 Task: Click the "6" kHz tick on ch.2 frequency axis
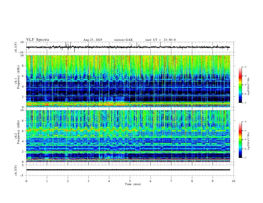23,131
